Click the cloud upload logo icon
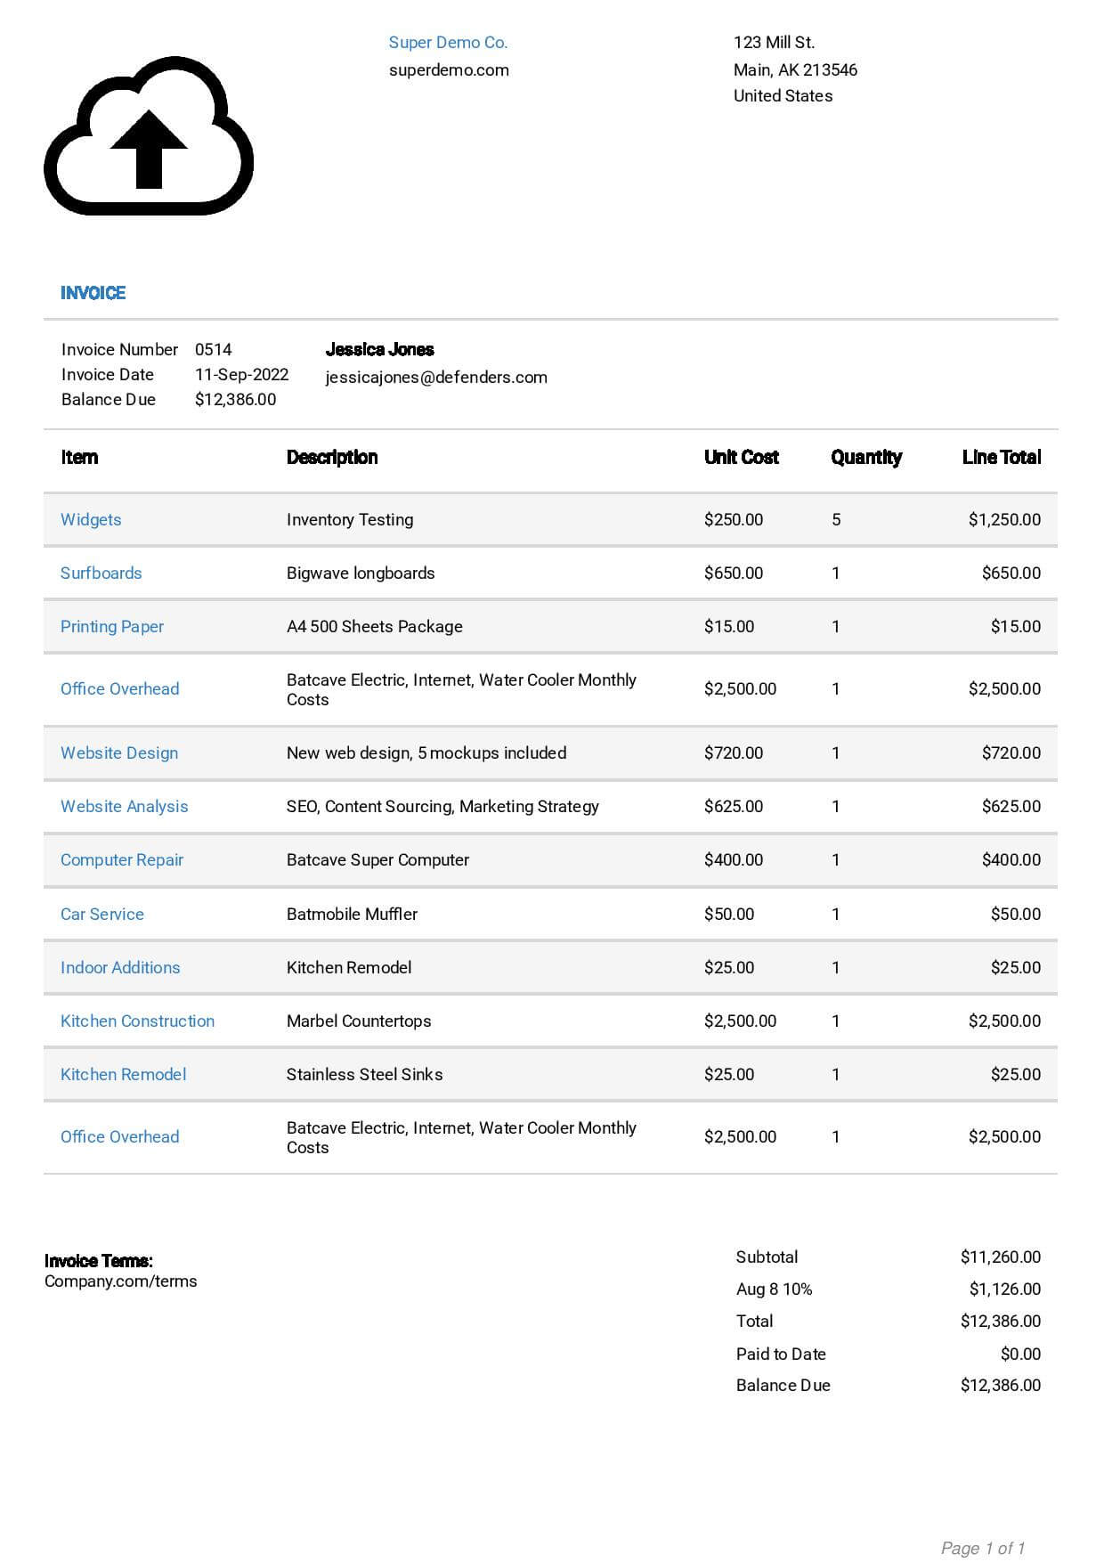The image size is (1104, 1562). coord(149,136)
